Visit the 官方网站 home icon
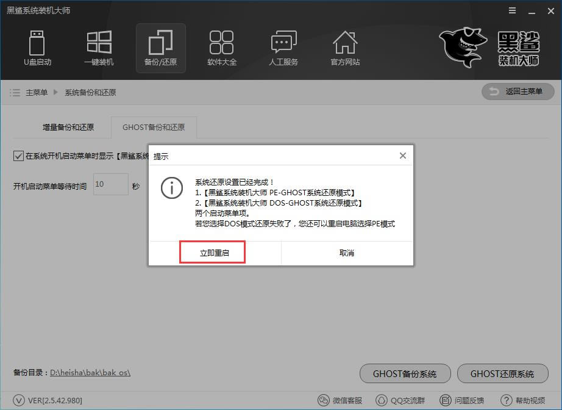This screenshot has width=562, height=410. click(x=345, y=48)
